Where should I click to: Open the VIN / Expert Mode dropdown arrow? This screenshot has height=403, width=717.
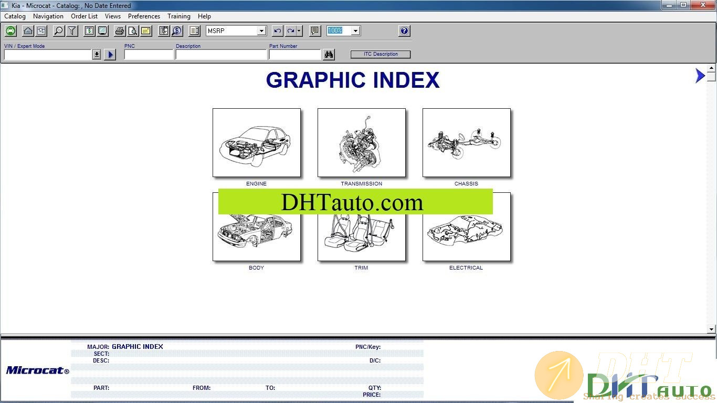click(97, 55)
